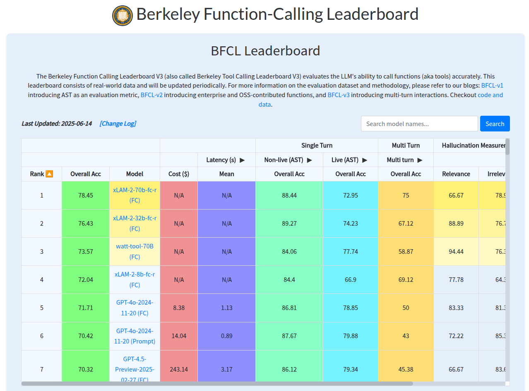
Task: Select the Cost ($) column header
Action: coord(179,174)
